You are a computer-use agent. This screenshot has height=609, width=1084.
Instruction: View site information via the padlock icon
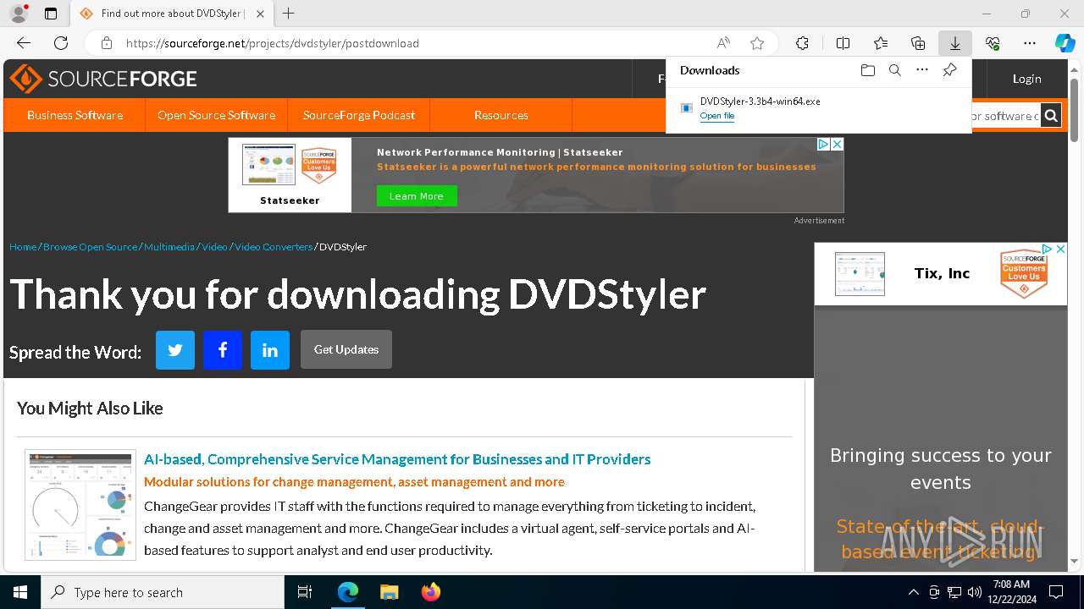pyautogui.click(x=107, y=43)
